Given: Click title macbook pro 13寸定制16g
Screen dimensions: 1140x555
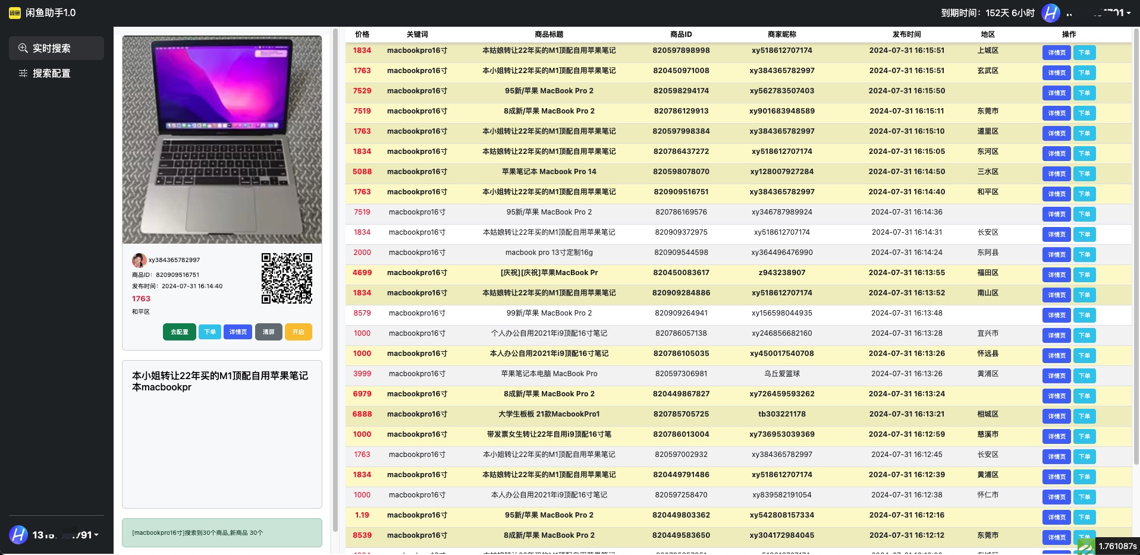Looking at the screenshot, I should point(549,253).
